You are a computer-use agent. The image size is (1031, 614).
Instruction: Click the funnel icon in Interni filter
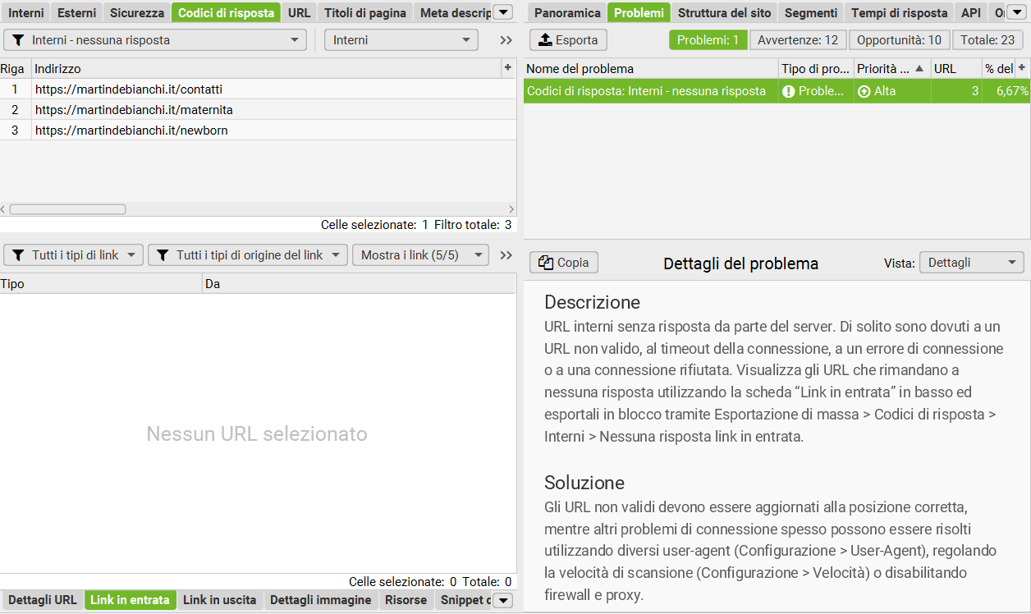(x=18, y=40)
